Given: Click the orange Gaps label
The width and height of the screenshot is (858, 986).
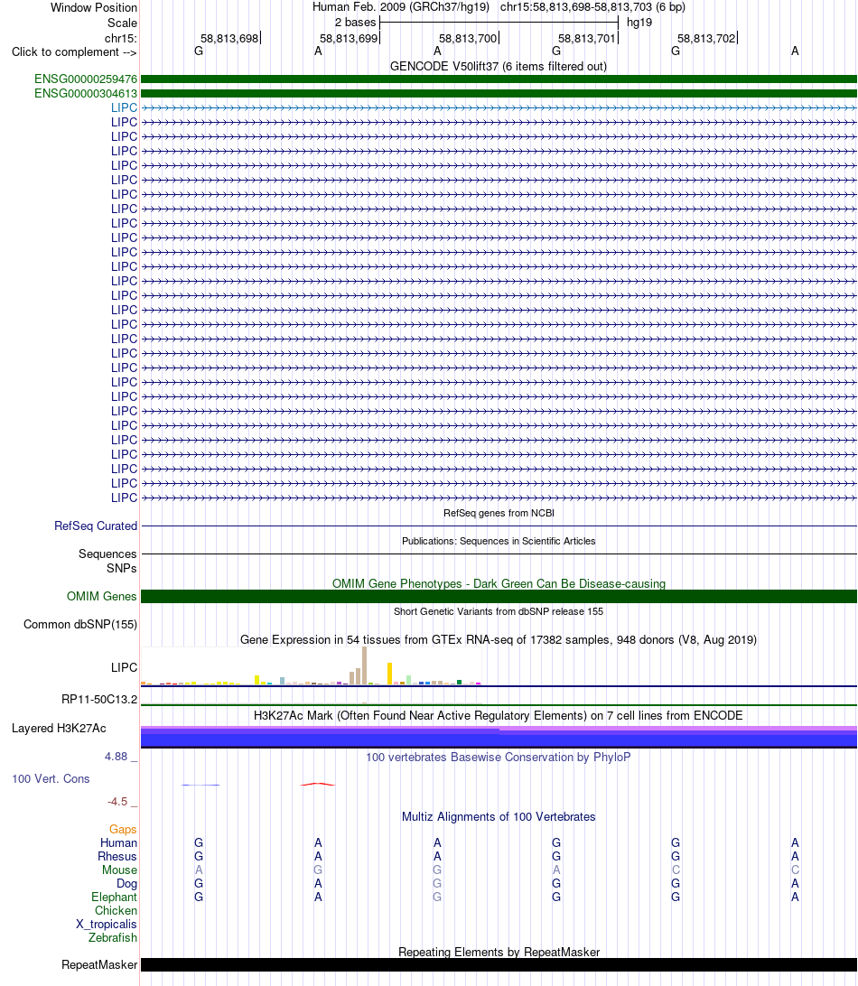Looking at the screenshot, I should click(x=123, y=830).
